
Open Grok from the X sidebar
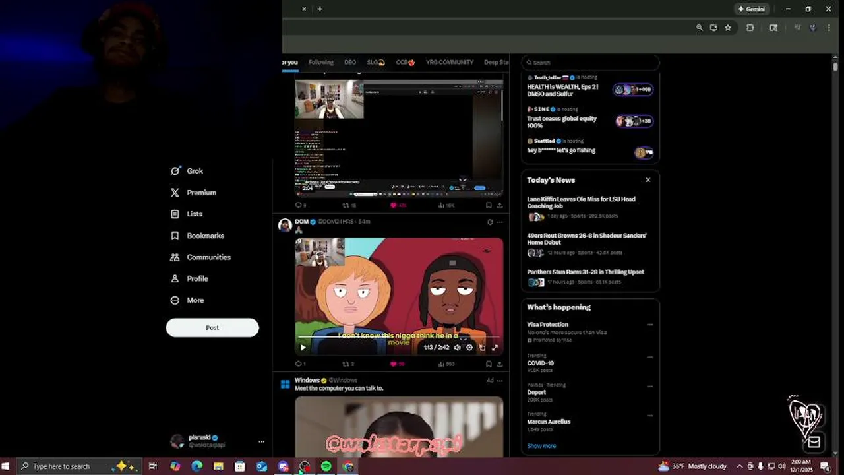point(187,171)
